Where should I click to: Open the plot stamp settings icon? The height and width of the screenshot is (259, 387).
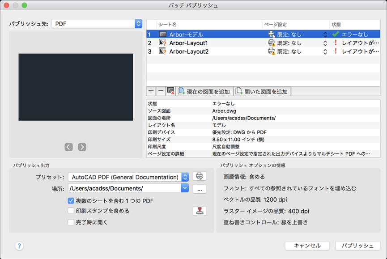(200, 211)
